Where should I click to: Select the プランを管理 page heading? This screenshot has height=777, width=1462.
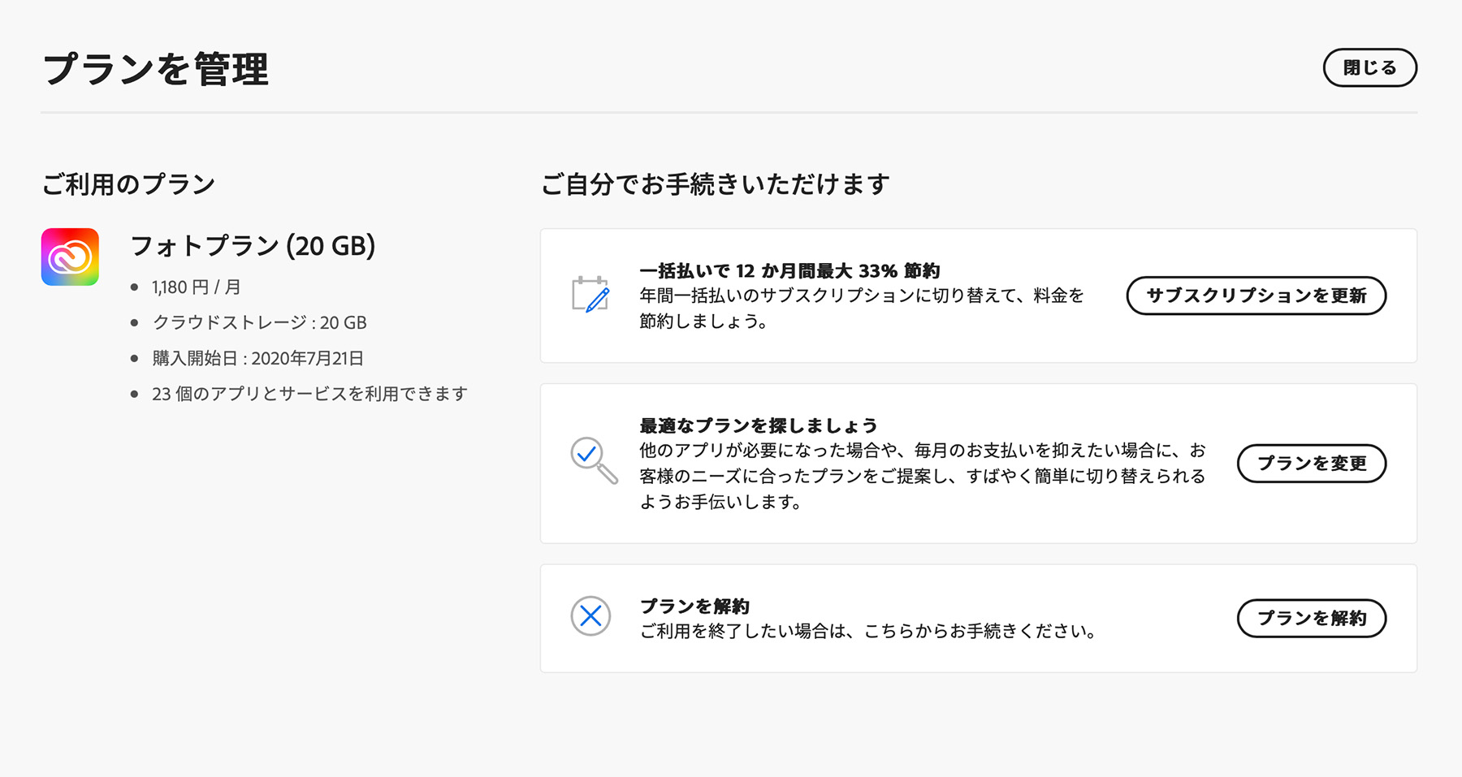point(155,70)
